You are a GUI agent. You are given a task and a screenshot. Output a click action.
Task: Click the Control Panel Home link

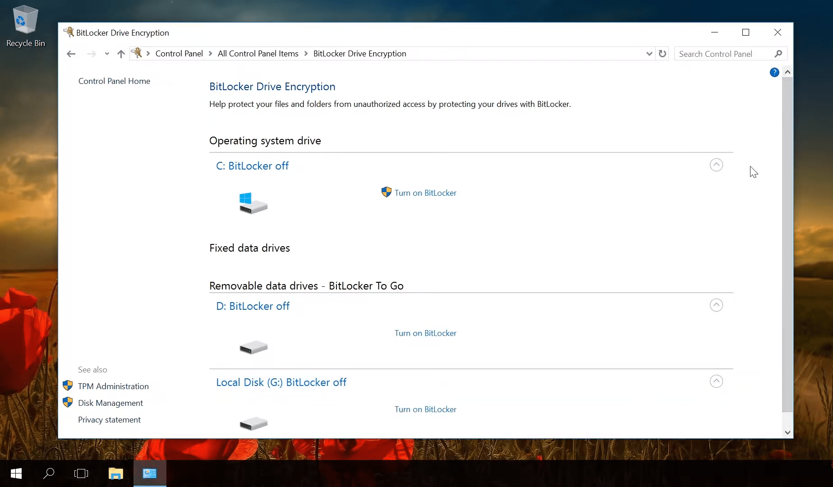click(114, 81)
